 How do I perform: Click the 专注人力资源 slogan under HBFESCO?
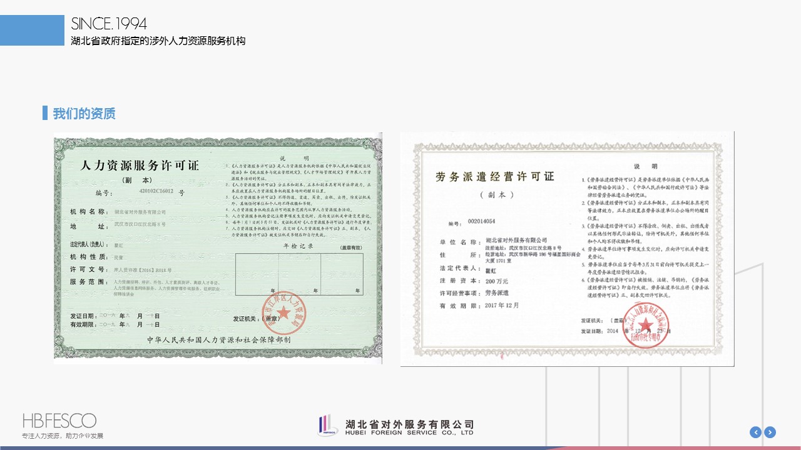point(63,436)
